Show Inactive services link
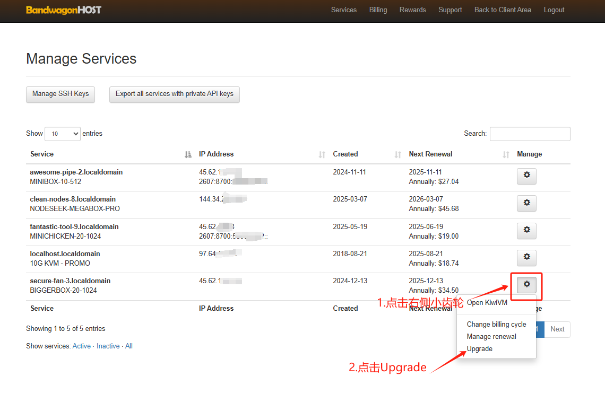605x411 pixels. tap(108, 346)
